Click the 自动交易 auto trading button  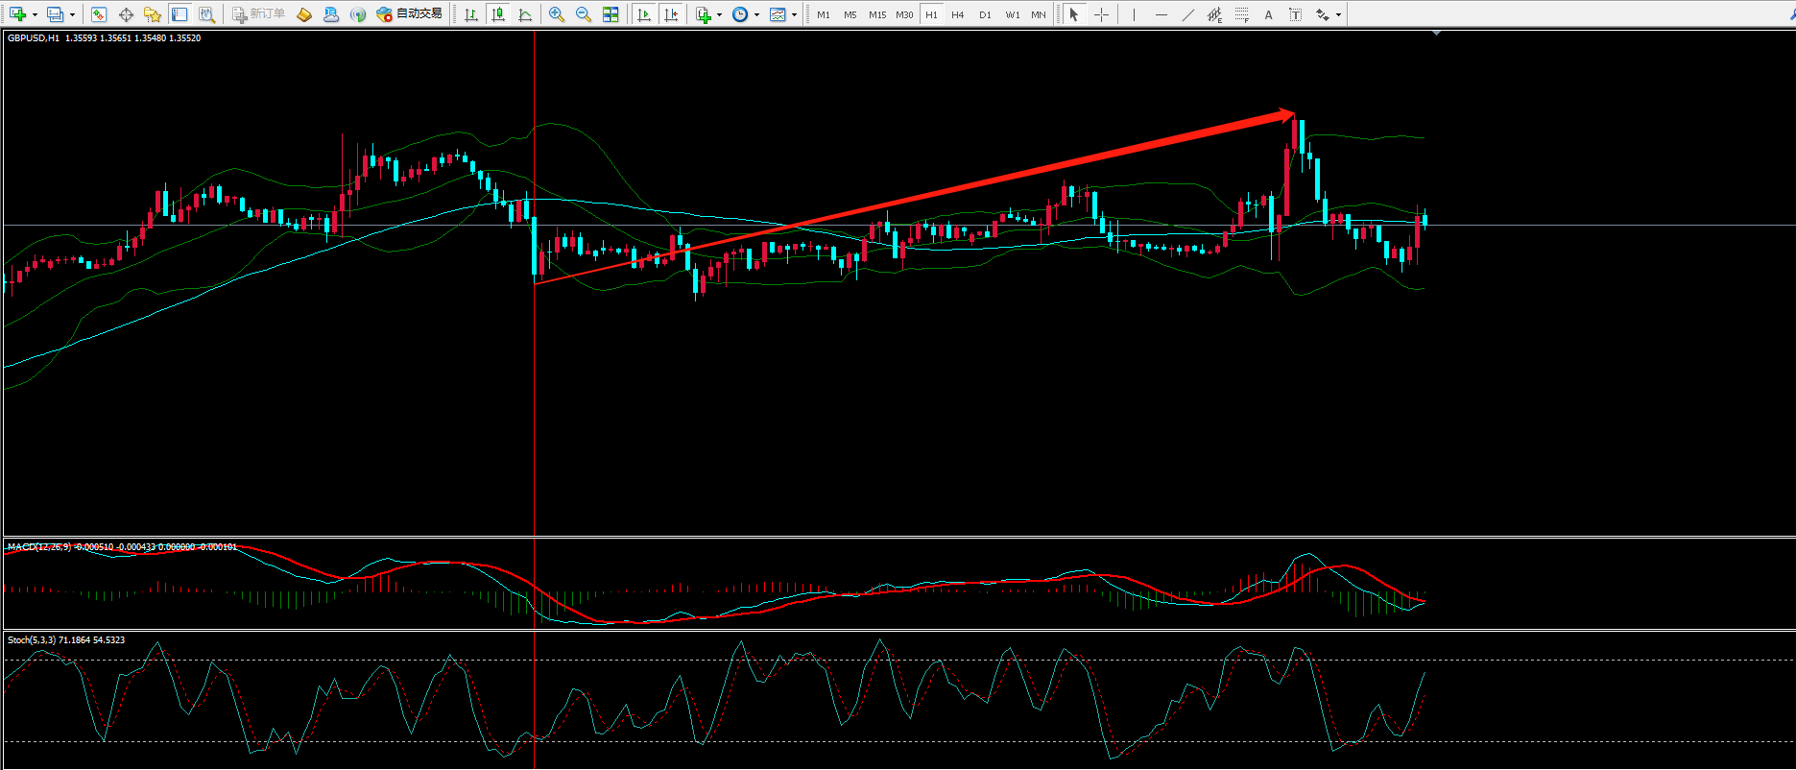point(411,14)
